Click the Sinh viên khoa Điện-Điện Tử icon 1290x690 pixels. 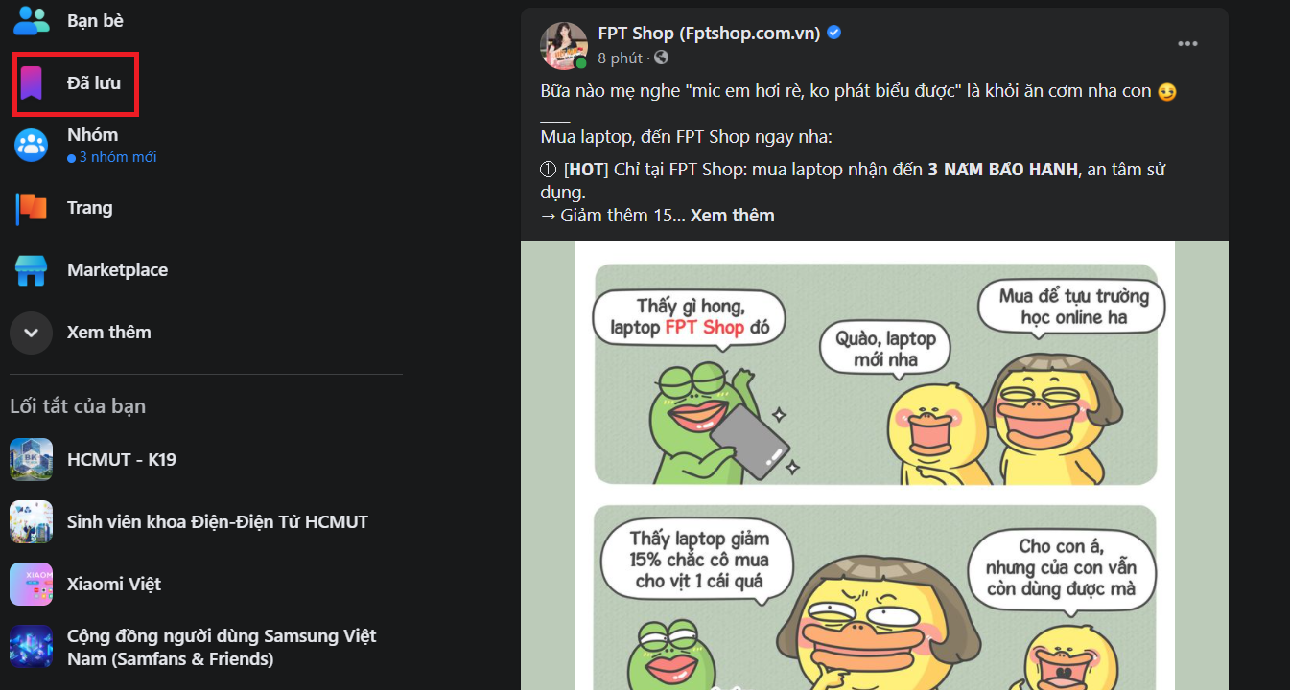(x=32, y=522)
